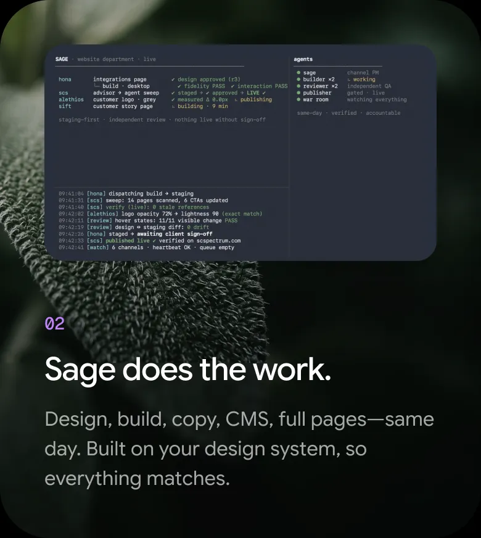Viewport: 481px width, 538px height.
Task: Click the yellow 'publishing' status
Action: (256, 99)
